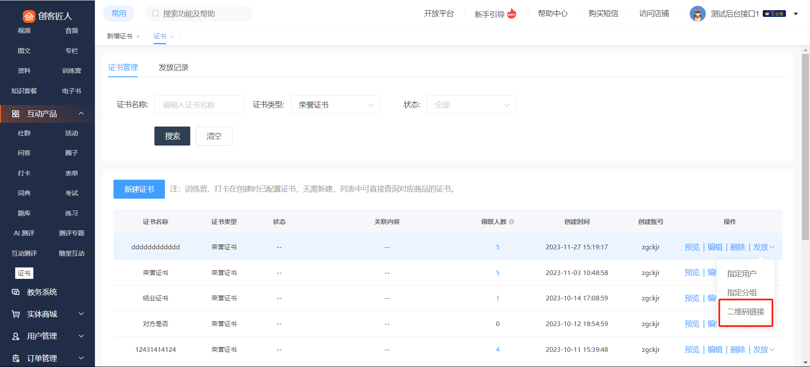Screen dimensions: 810x367
Task: Click the scrollbar down arrow
Action: pyautogui.click(x=805, y=362)
